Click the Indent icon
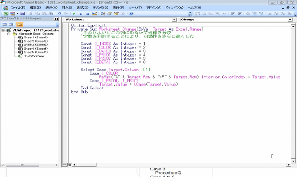 pos(233,13)
